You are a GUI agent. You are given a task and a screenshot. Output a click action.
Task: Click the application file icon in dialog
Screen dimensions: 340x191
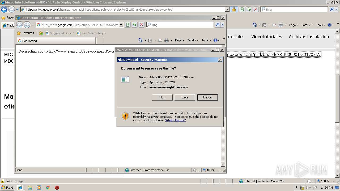coord(125,79)
